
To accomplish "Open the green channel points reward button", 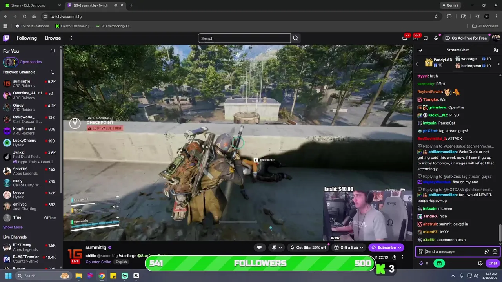I will [439, 263].
